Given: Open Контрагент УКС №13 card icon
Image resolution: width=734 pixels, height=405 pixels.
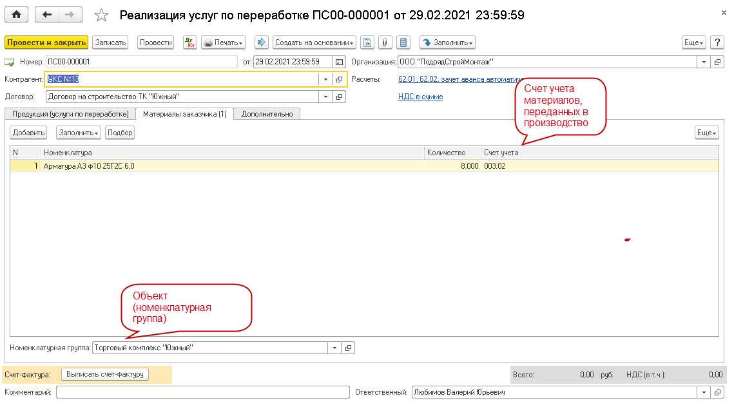Looking at the screenshot, I should [340, 79].
